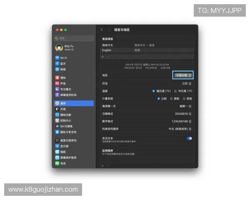Screen dimensions: 250x200
Task: Select 华氏度 (°F) temperature option
Action: (175, 91)
